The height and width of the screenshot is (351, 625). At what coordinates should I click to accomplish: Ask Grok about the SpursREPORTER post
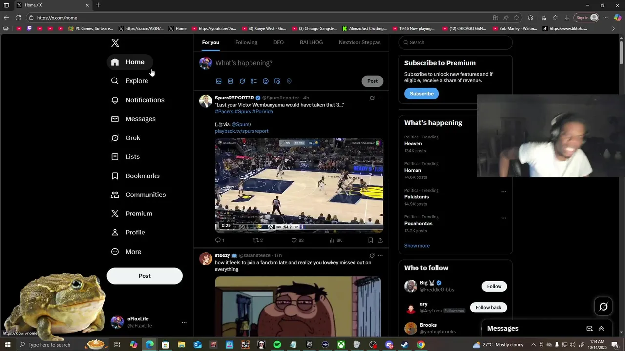tap(372, 98)
